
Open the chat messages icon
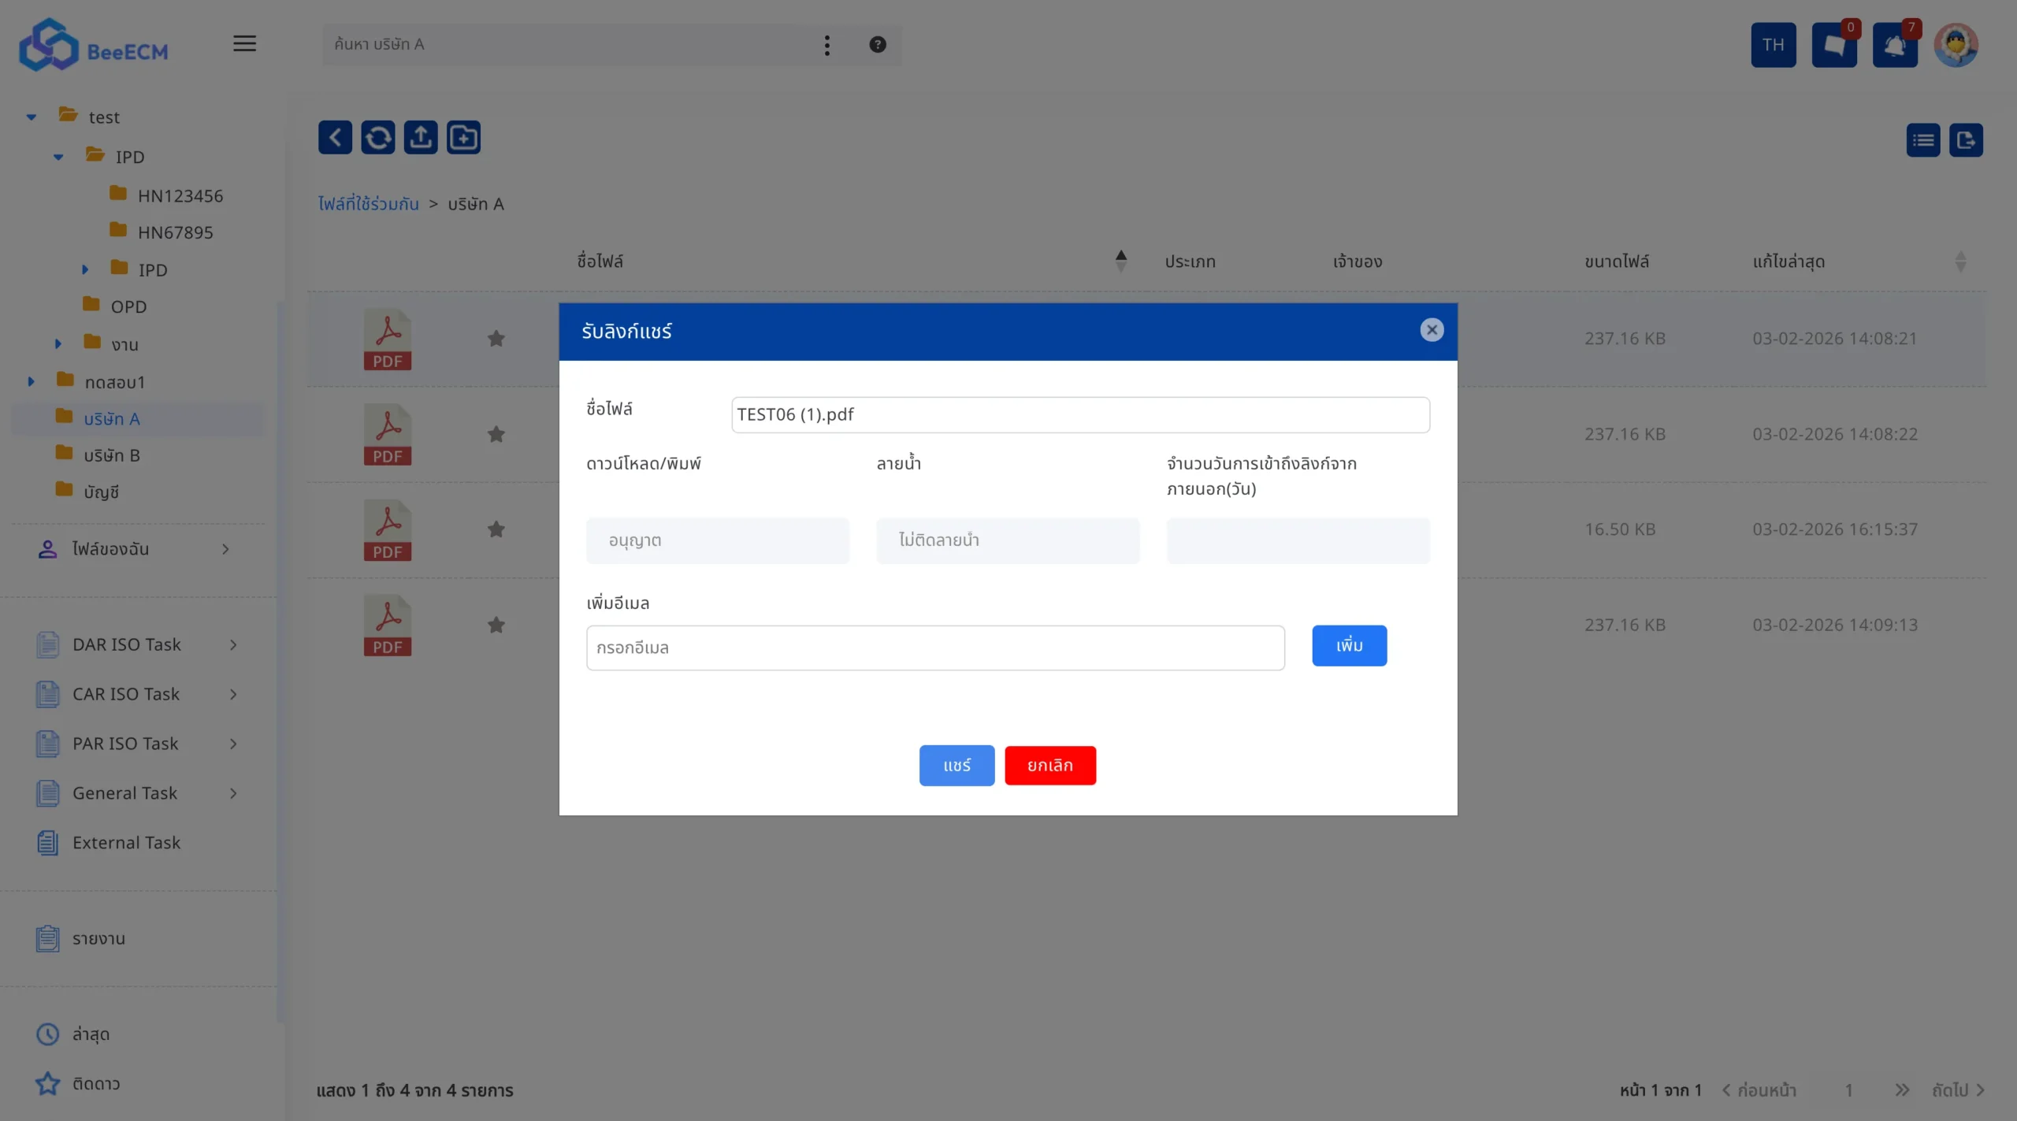1834,45
